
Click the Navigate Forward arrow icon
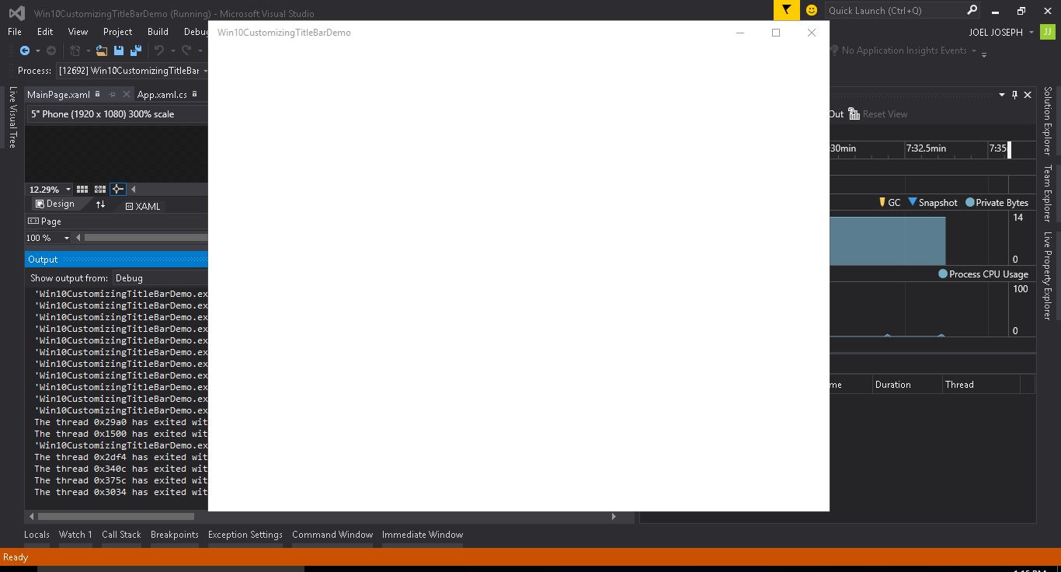51,51
